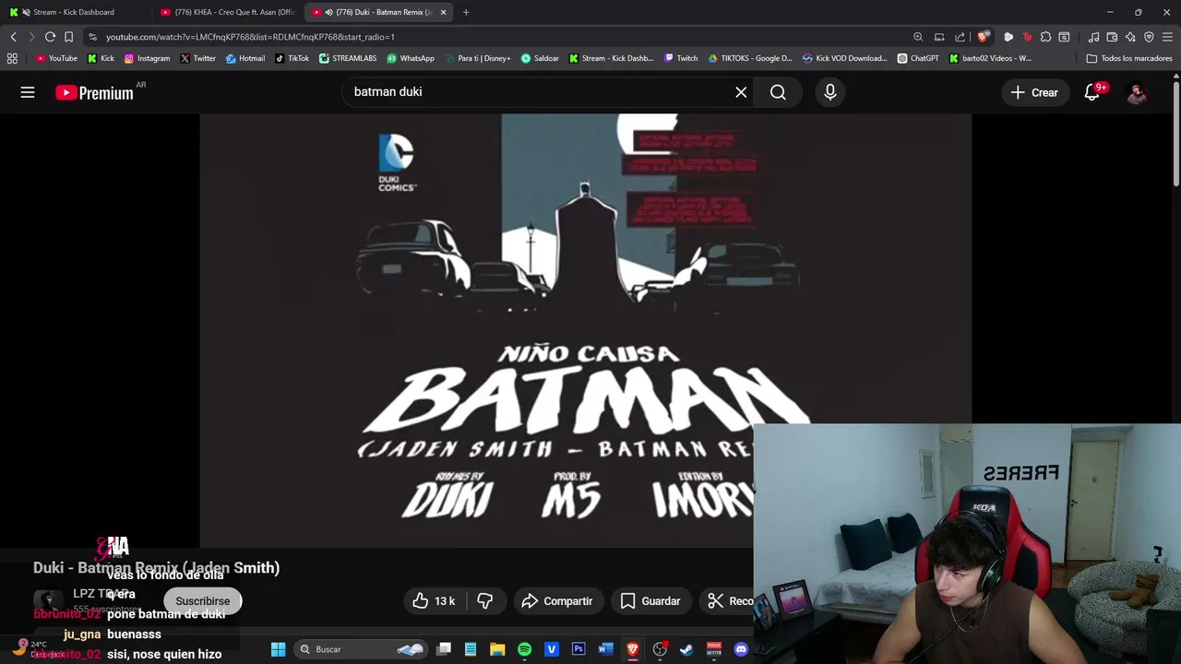
Task: Open Word from the taskbar
Action: [x=605, y=649]
